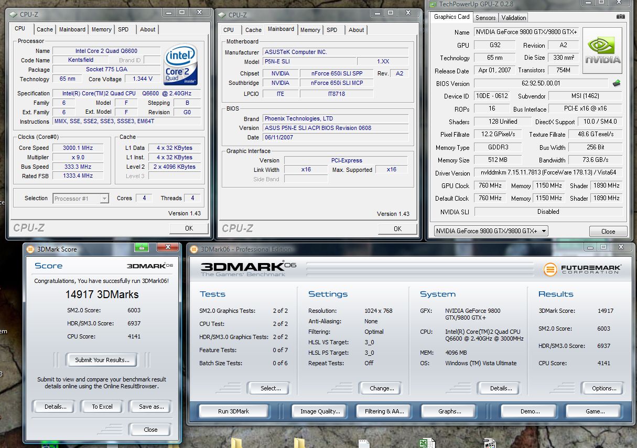Click the BIOS Version field 62.92.5D.00.01
The image size is (637, 448).
click(x=541, y=83)
